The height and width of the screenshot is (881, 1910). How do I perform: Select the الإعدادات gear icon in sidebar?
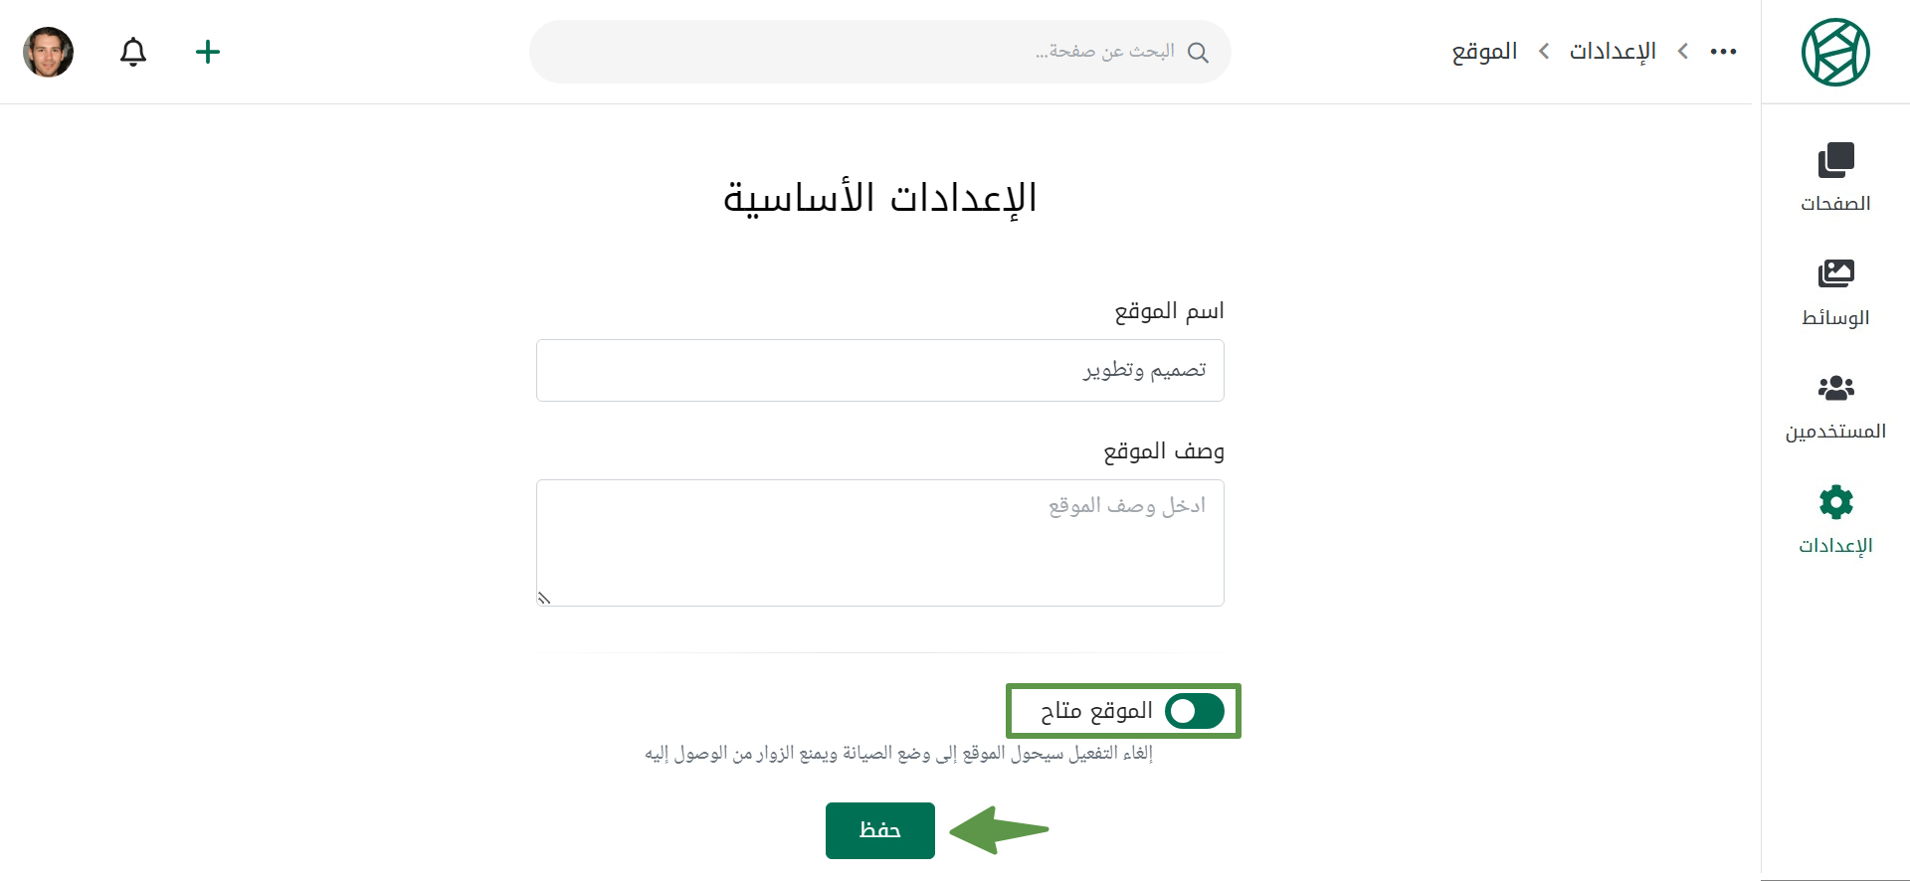(x=1835, y=502)
